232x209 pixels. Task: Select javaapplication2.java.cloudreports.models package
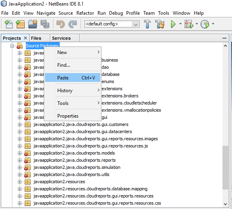click(74, 153)
